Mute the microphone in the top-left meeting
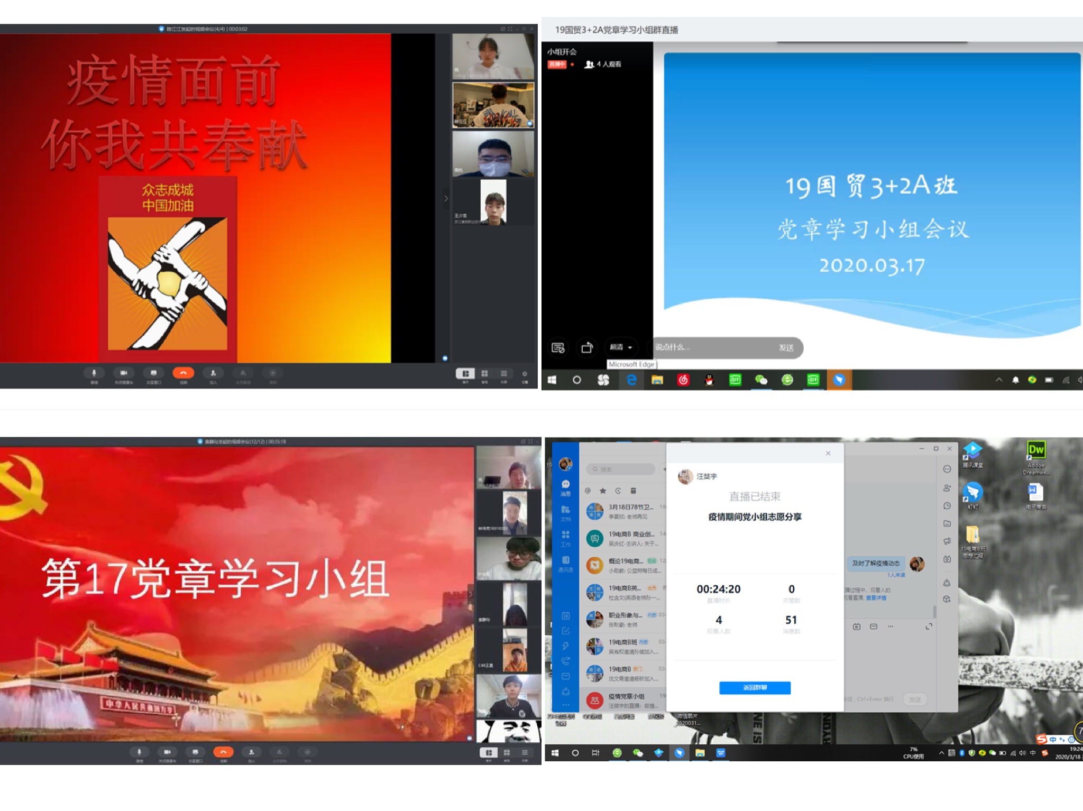This screenshot has height=811, width=1083. [94, 373]
